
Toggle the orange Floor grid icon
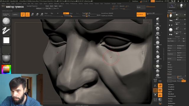160,95
